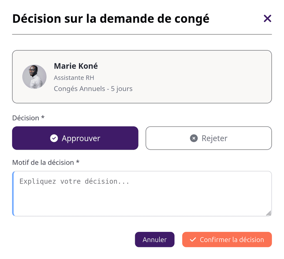The image size is (284, 259).
Task: Click the cross icon inside Rejeter
Action: coord(194,138)
